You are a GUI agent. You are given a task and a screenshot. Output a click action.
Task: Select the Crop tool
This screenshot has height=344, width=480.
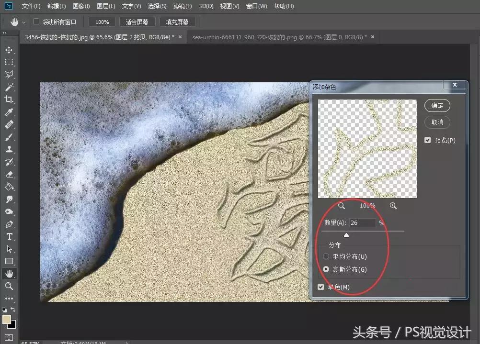click(x=10, y=100)
